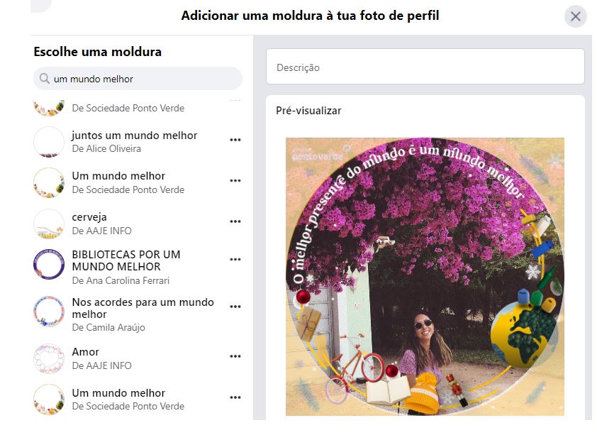Select the purple BIBLIOTECAS frame thumbnail
Image resolution: width=597 pixels, height=440 pixels.
[x=49, y=265]
